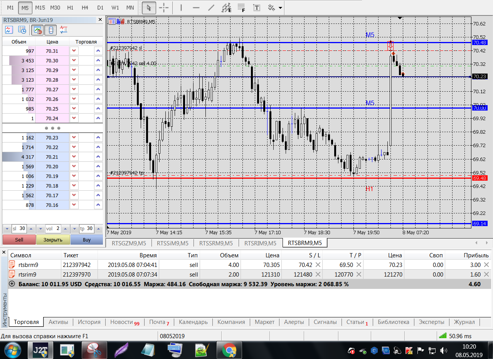Click the equidistant channel tool icon
Screen dimensions: 493x359
tap(227, 8)
